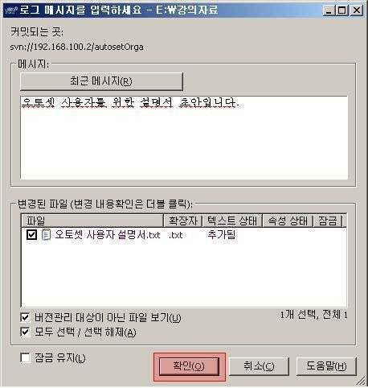This screenshot has height=388, width=368.
Task: Click the 잠금 column header
Action: point(328,221)
